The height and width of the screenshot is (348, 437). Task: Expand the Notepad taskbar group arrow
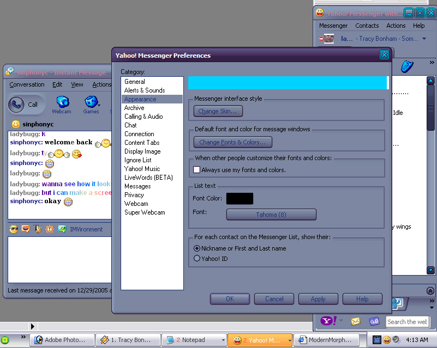223,340
